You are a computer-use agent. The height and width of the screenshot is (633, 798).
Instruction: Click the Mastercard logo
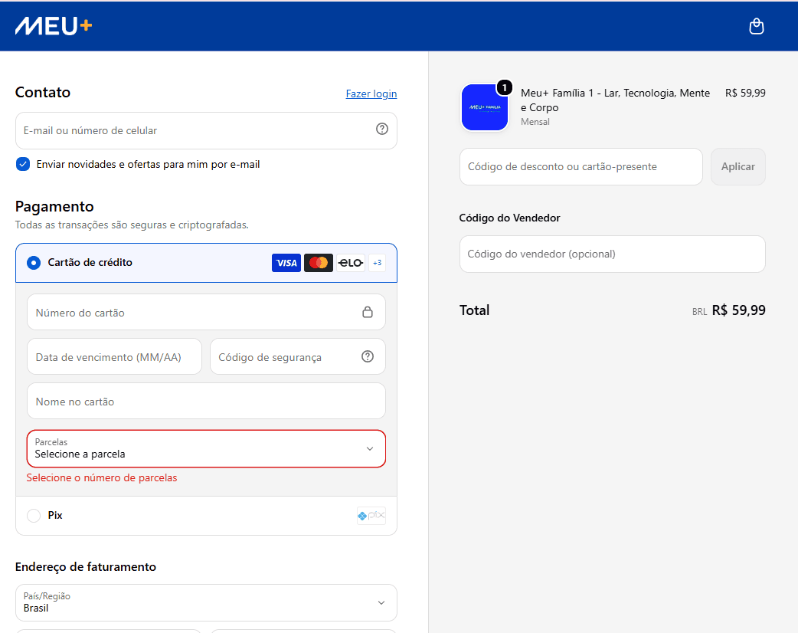point(319,263)
